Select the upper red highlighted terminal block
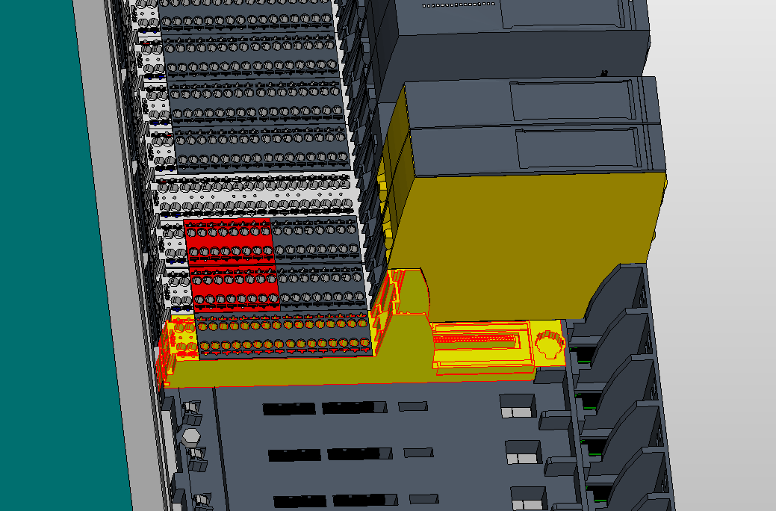Image resolution: width=776 pixels, height=511 pixels. (229, 241)
